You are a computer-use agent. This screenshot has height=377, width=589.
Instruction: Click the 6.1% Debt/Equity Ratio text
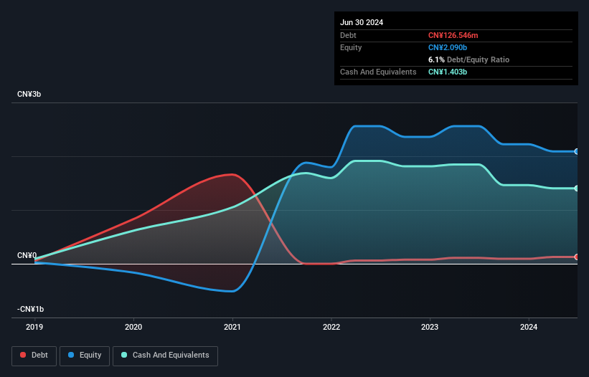click(468, 59)
